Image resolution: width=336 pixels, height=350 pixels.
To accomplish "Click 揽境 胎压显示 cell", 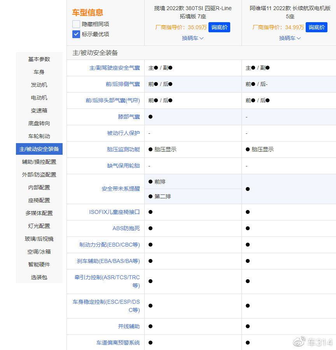I will coord(193,149).
